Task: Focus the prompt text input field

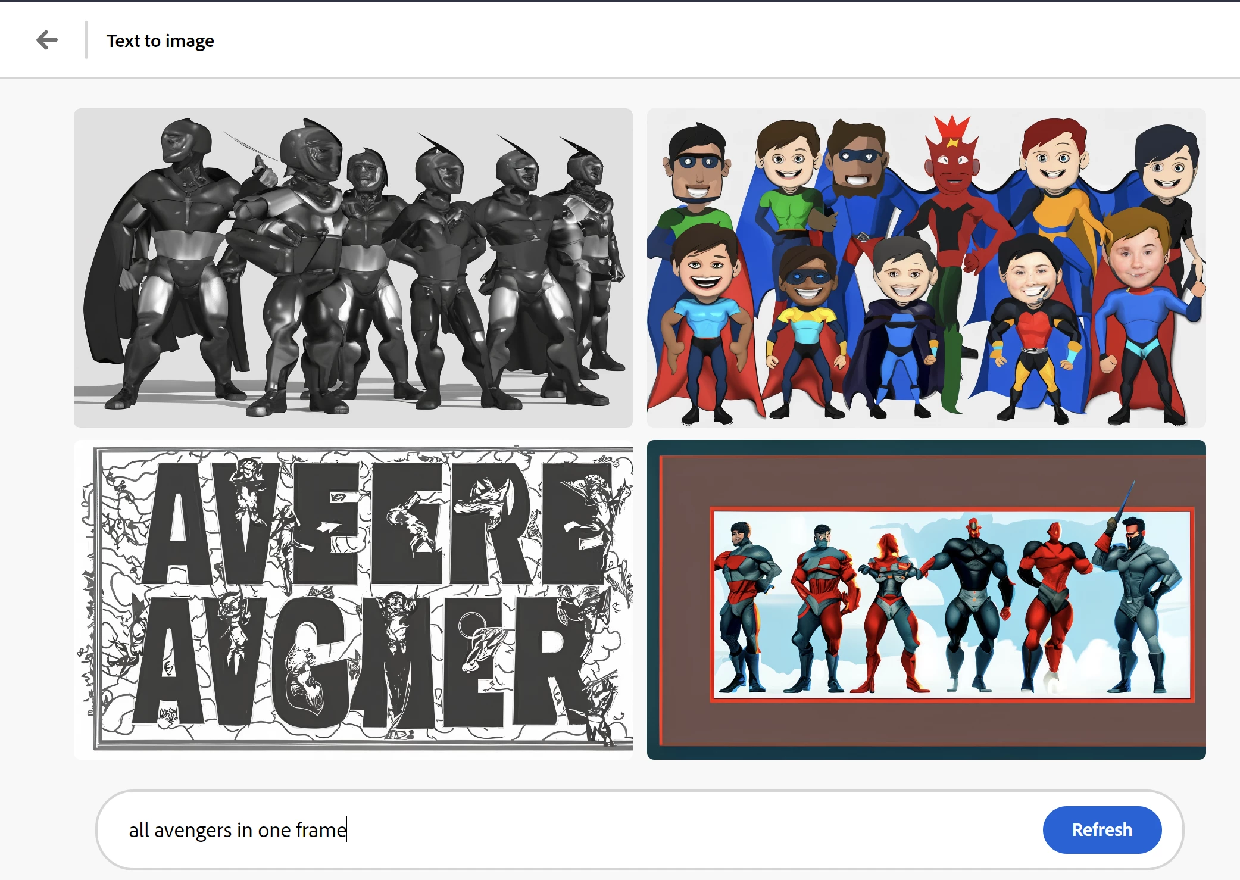Action: [595, 830]
